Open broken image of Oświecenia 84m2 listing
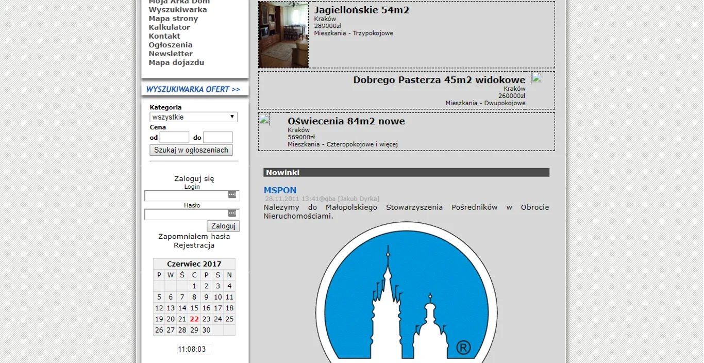Screen dimensions: 704x363 coord(264,120)
